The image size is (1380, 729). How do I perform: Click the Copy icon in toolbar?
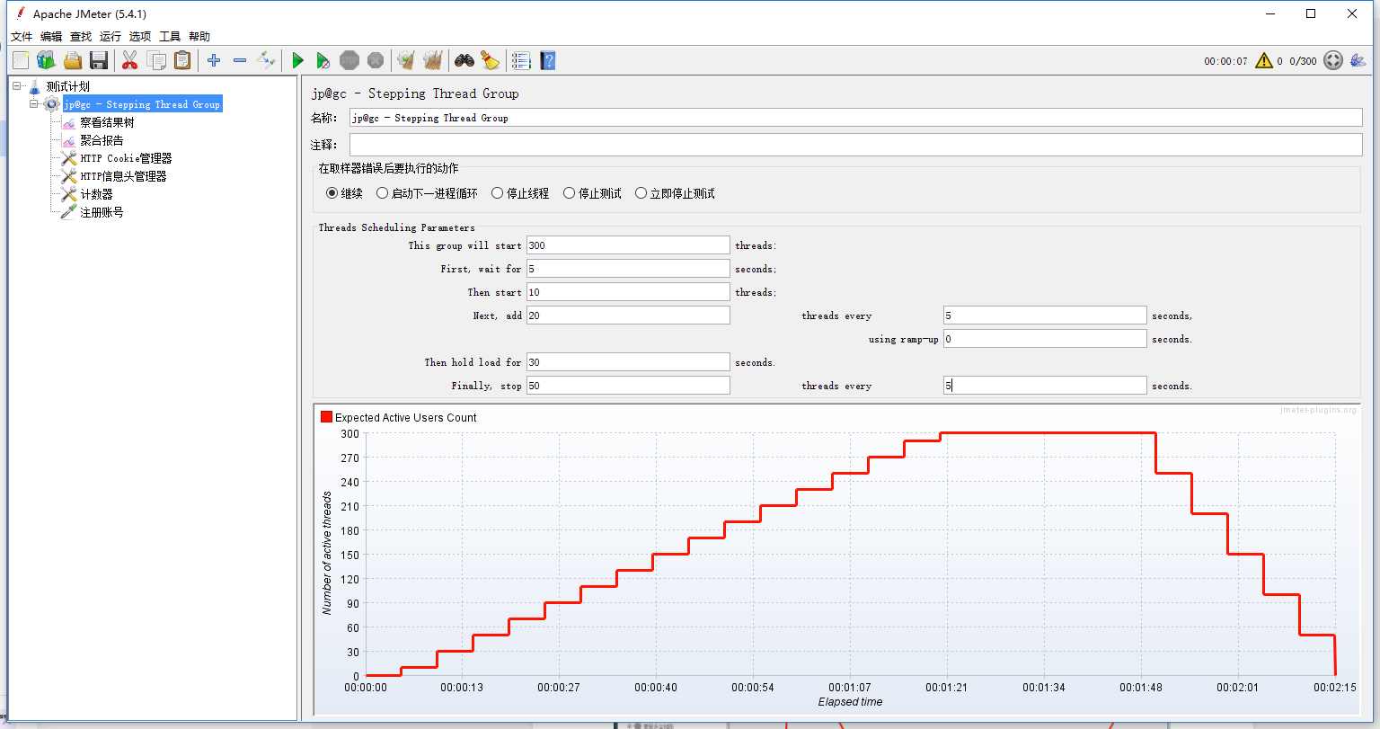(156, 60)
